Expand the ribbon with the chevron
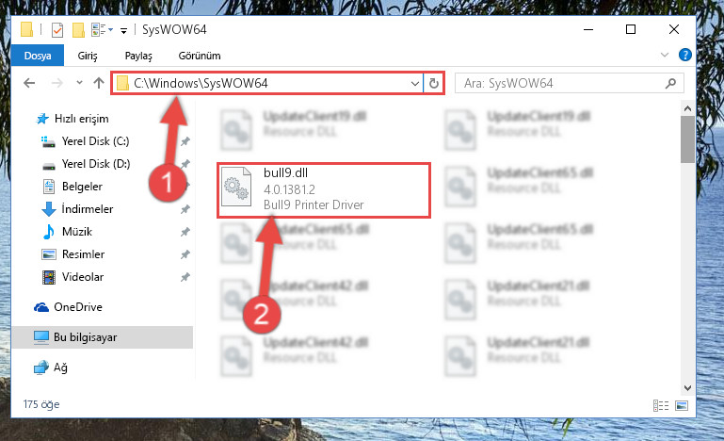This screenshot has height=441, width=724. 665,55
